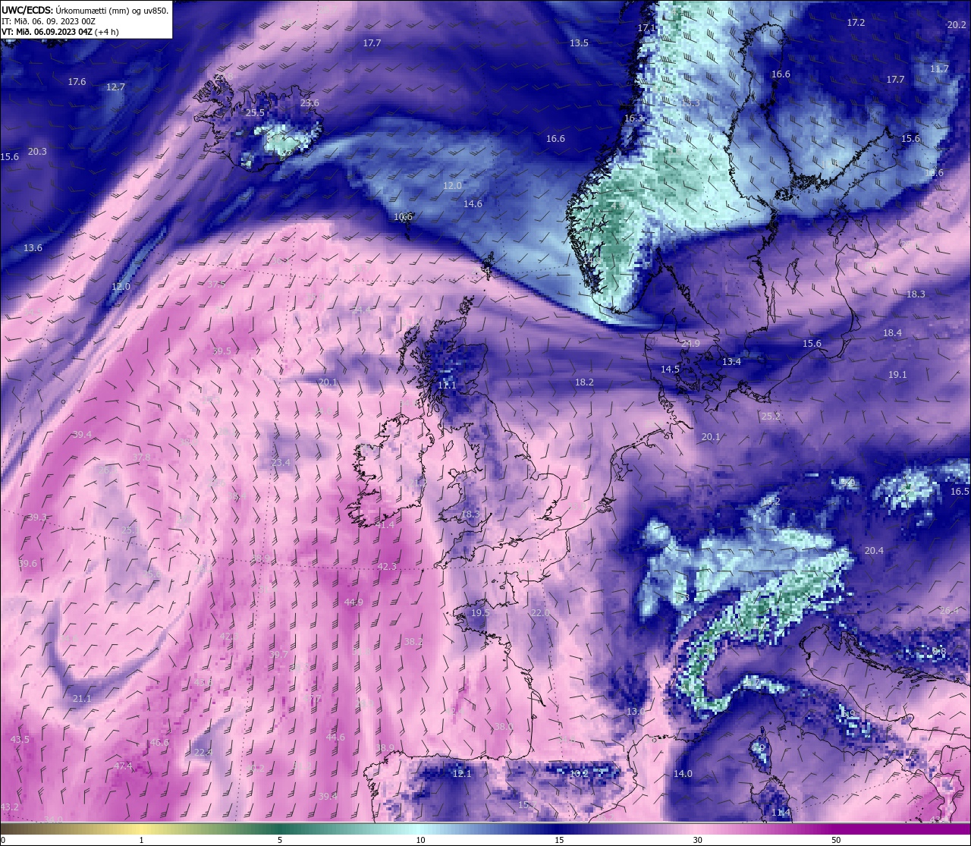Click the color scale tick label 1
The height and width of the screenshot is (846, 971).
click(142, 840)
